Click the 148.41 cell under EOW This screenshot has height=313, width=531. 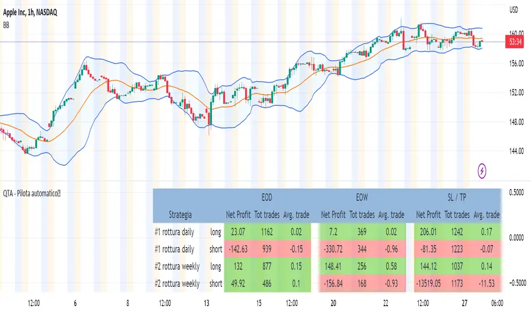pyautogui.click(x=332, y=266)
